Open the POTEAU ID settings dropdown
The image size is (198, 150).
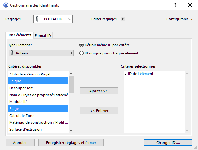point(53,19)
